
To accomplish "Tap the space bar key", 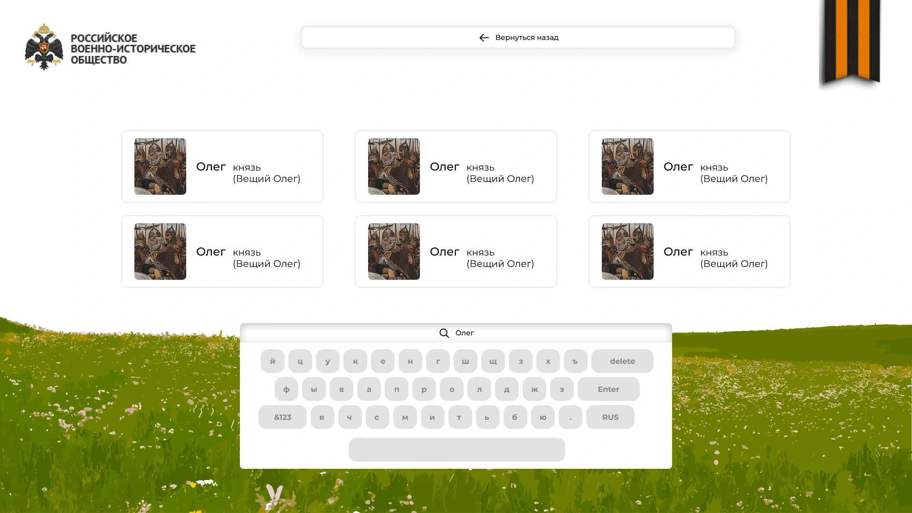I will [x=457, y=450].
